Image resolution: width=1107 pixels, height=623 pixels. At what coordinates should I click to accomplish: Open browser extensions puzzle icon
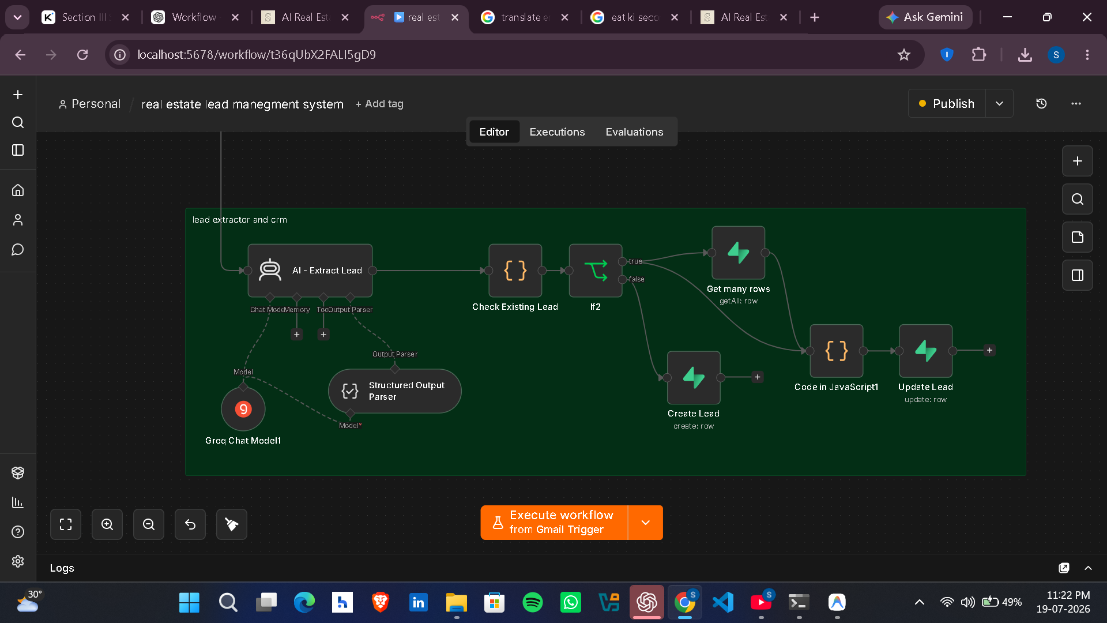pyautogui.click(x=978, y=55)
